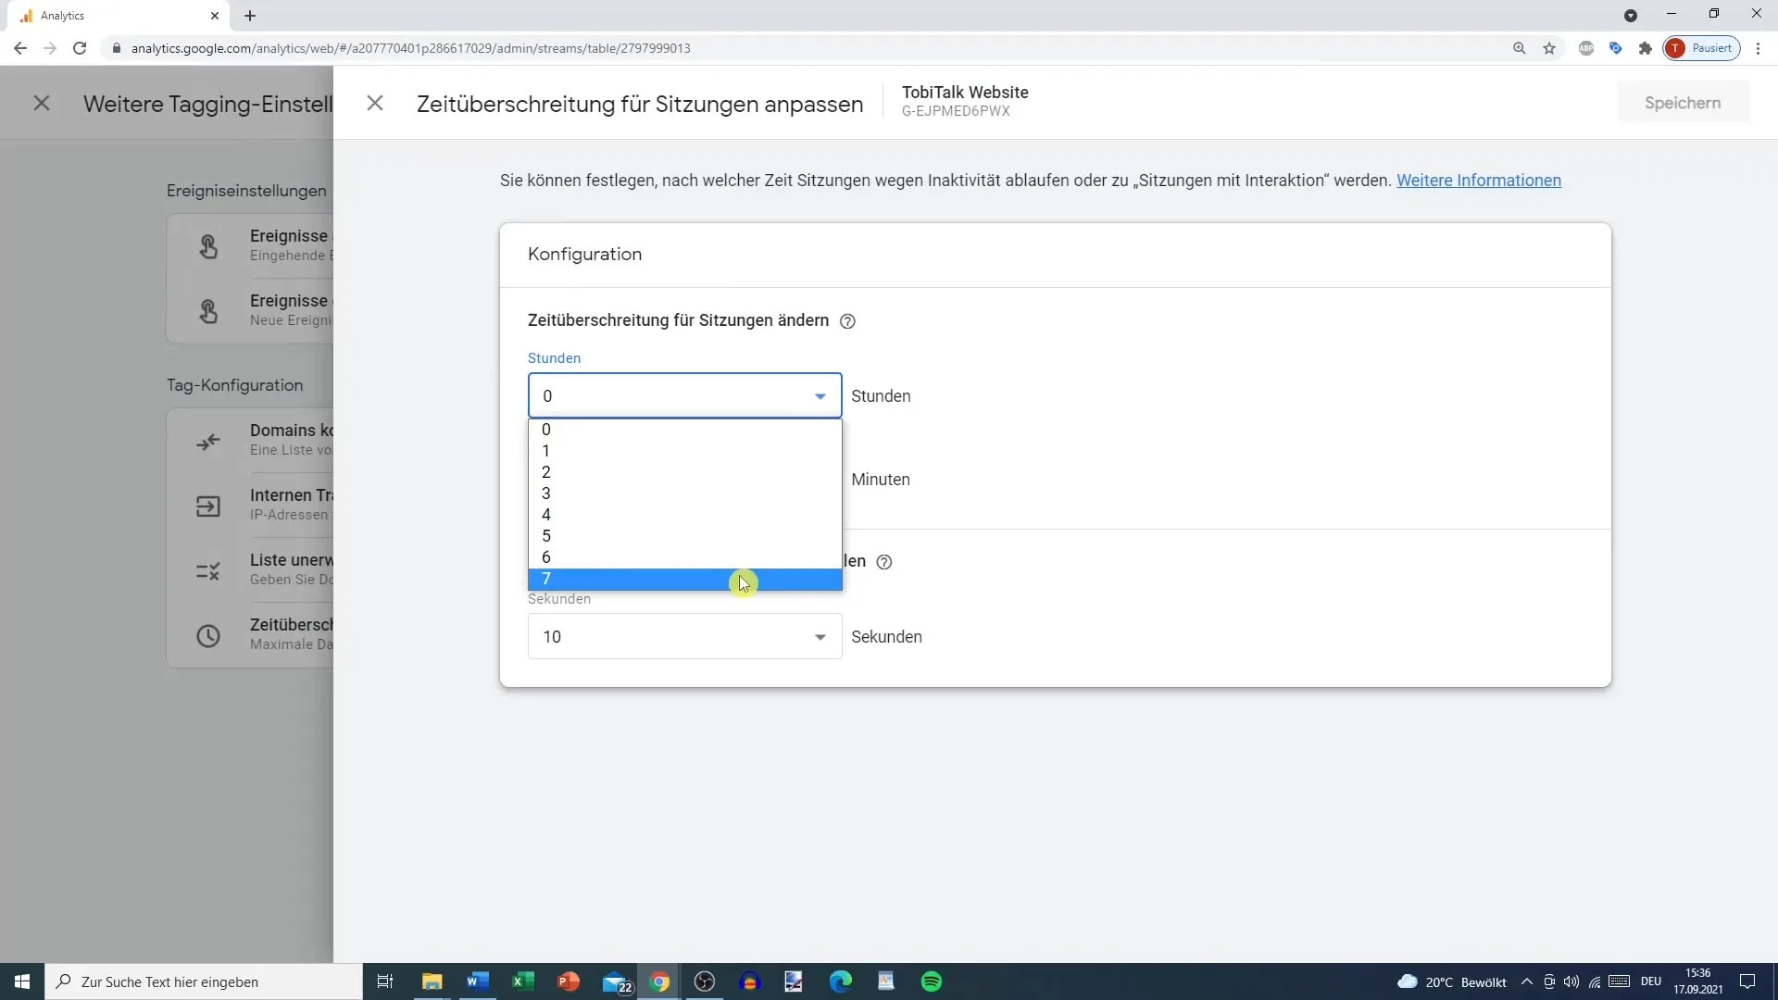Click the blue tag extension icon

click(1616, 48)
